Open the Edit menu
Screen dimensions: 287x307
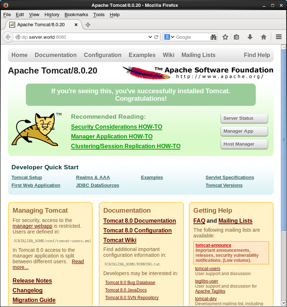20,15
